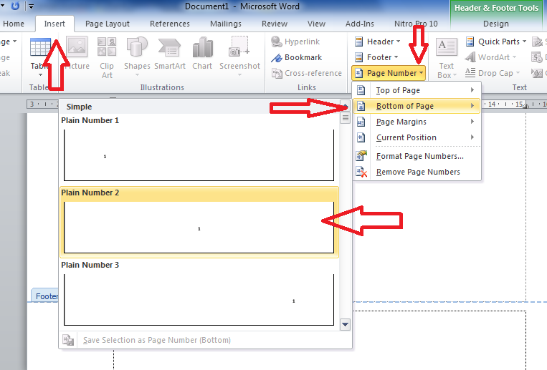Click the Footer tag on the page
547x370 pixels.
click(45, 296)
